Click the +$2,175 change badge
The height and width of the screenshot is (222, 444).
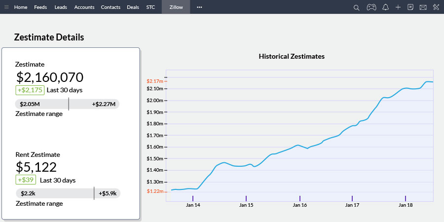[30, 90]
